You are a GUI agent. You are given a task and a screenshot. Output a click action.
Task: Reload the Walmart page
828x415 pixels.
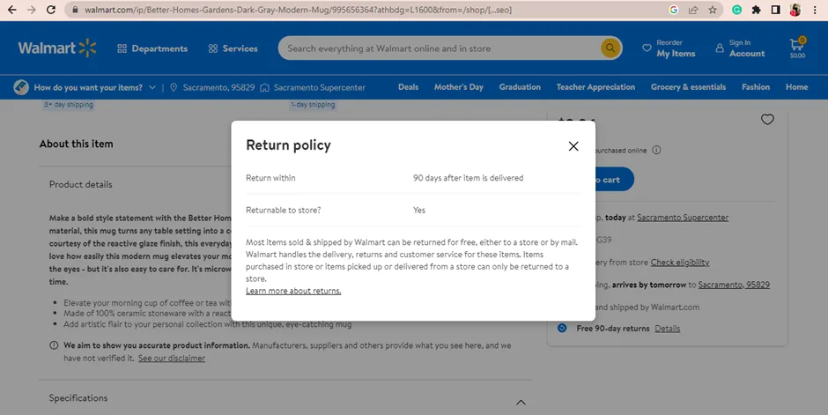(51, 10)
